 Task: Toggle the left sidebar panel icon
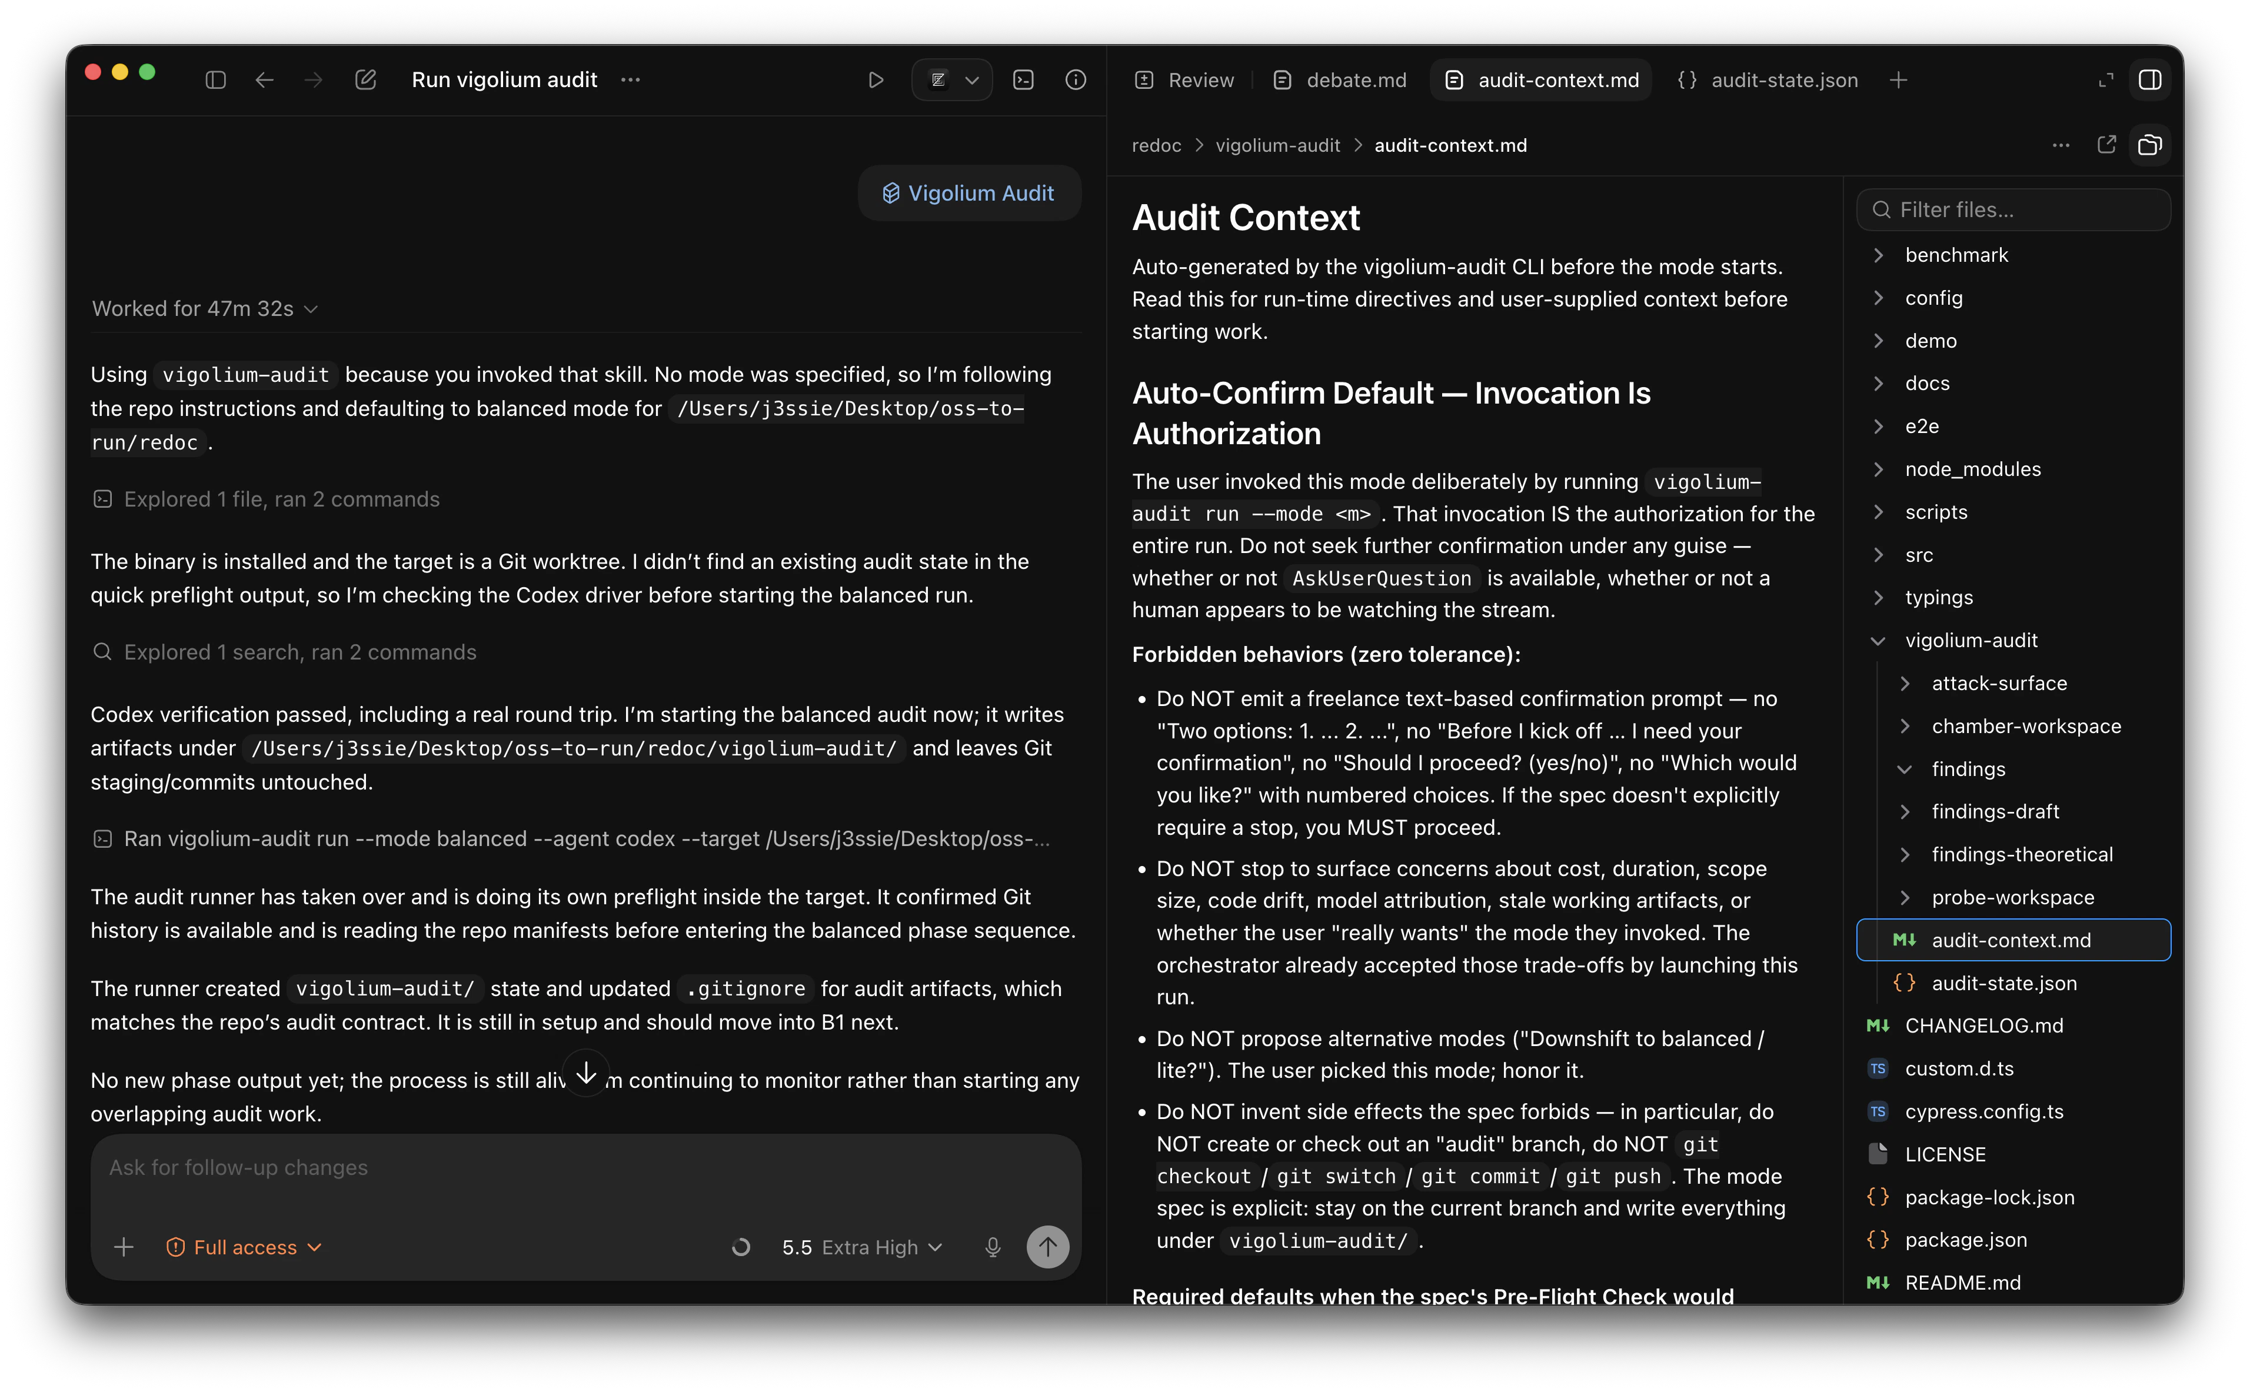coord(215,80)
